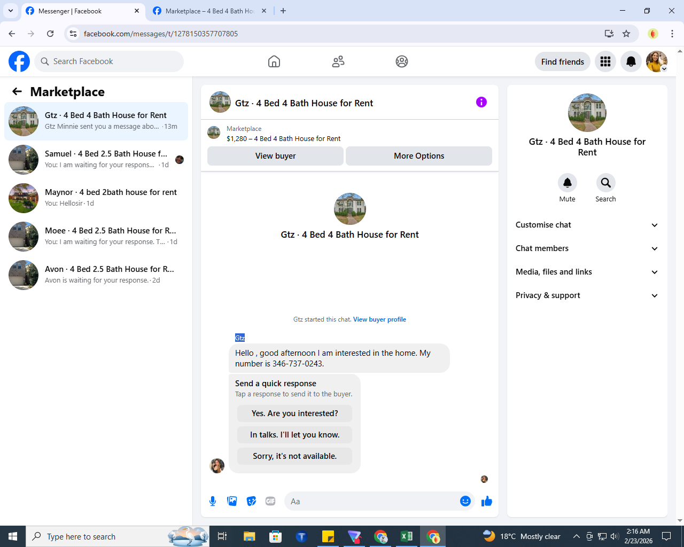Click Windows 'Type here to search' box
The image size is (684, 547).
(118, 536)
